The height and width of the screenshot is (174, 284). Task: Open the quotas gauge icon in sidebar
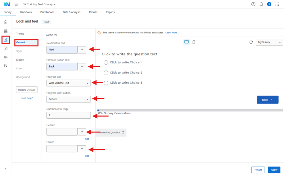tap(6, 57)
